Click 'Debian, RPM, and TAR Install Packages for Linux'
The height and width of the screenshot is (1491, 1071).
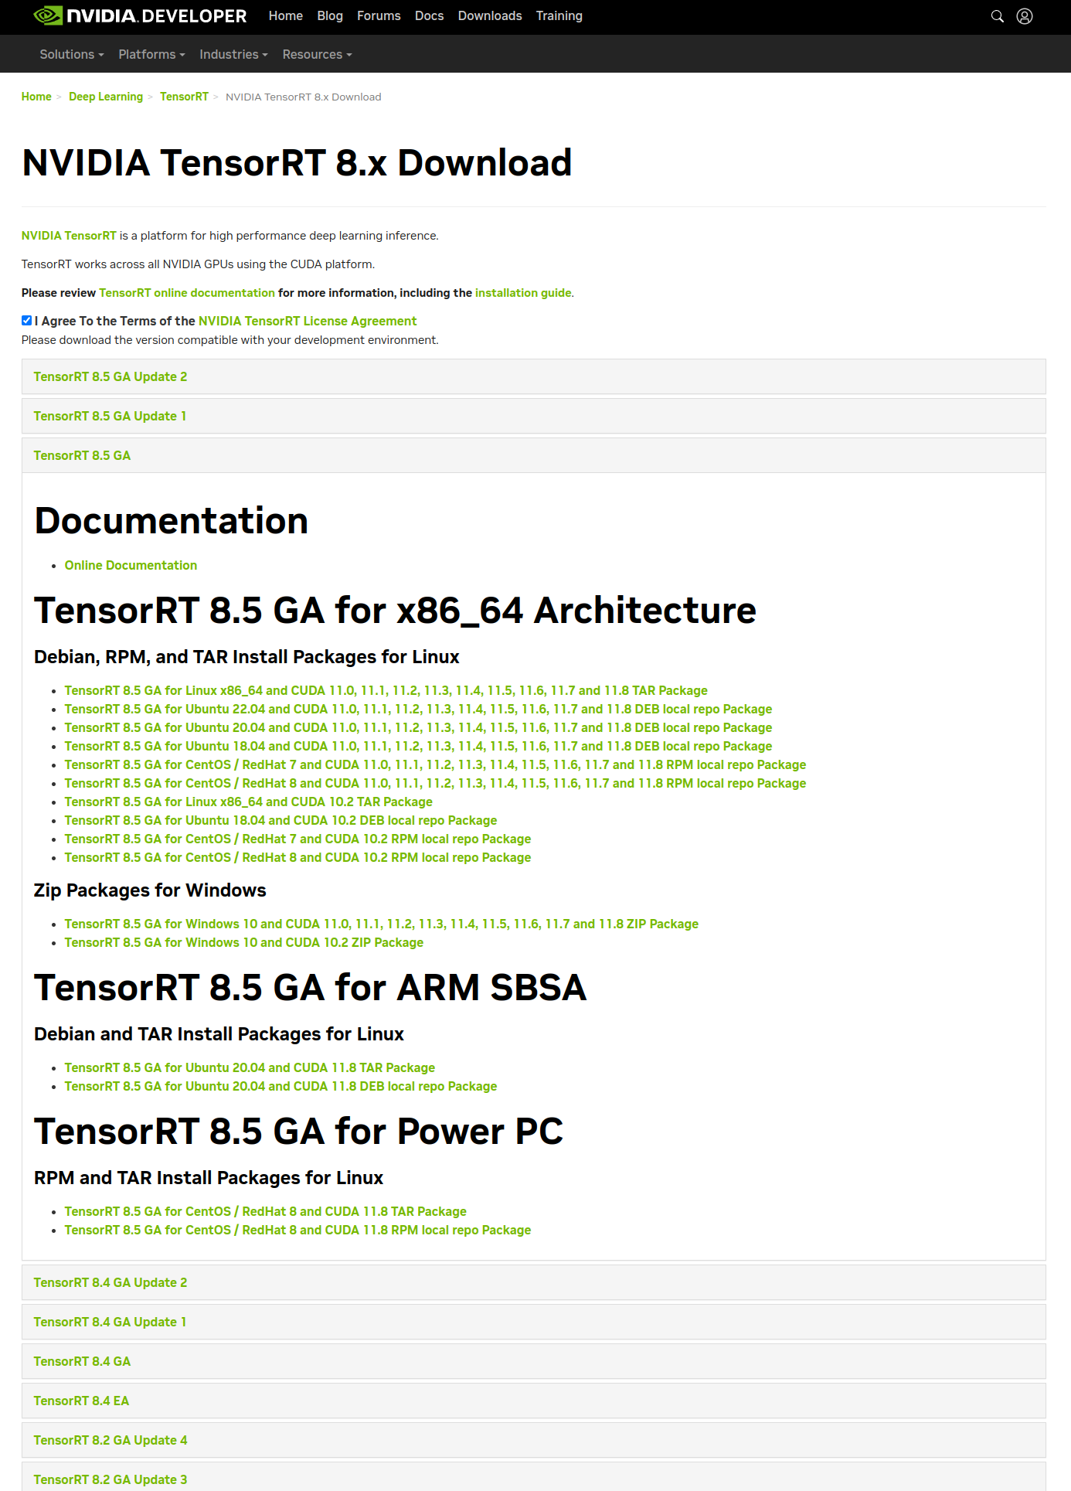coord(246,657)
